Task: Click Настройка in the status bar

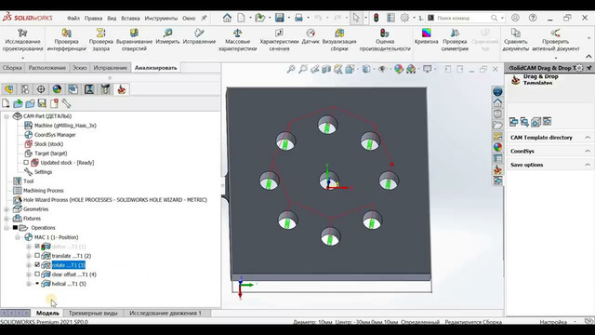Action: pos(553,322)
